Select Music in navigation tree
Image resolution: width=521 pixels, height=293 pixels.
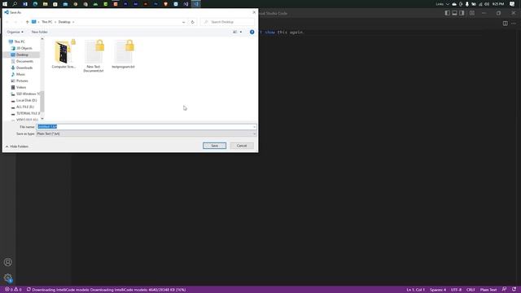(x=20, y=74)
